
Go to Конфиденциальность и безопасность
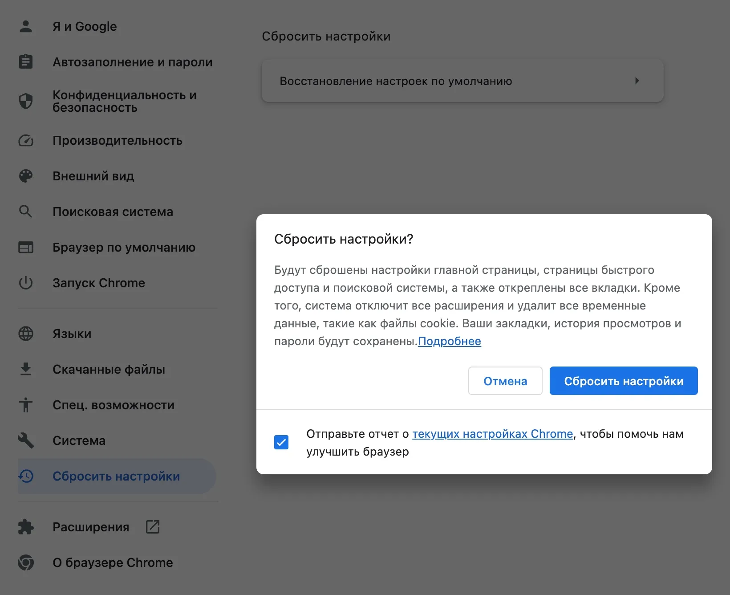(x=125, y=101)
